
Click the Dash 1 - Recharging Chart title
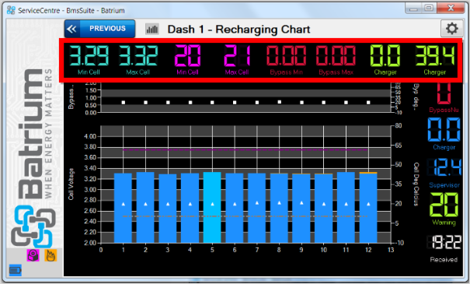(238, 30)
